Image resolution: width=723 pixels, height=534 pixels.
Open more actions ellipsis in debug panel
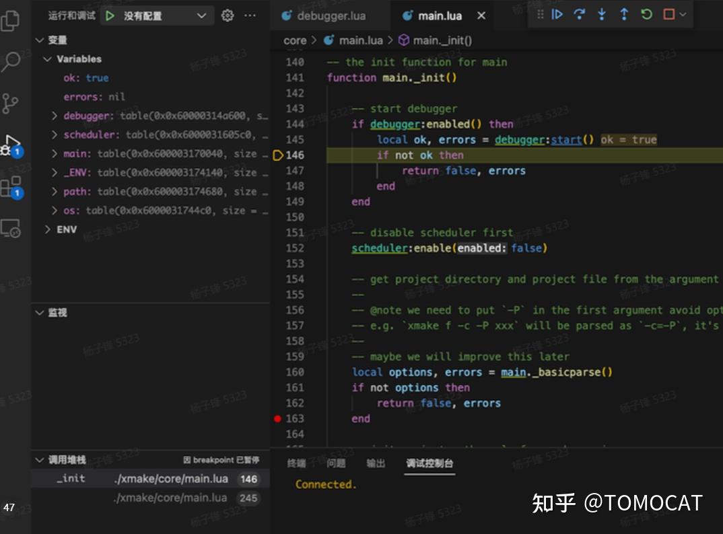coord(250,15)
